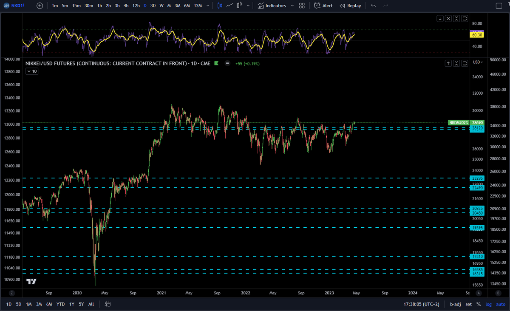The image size is (510, 311).
Task: Move the oscillator pane down
Action: [x=440, y=18]
